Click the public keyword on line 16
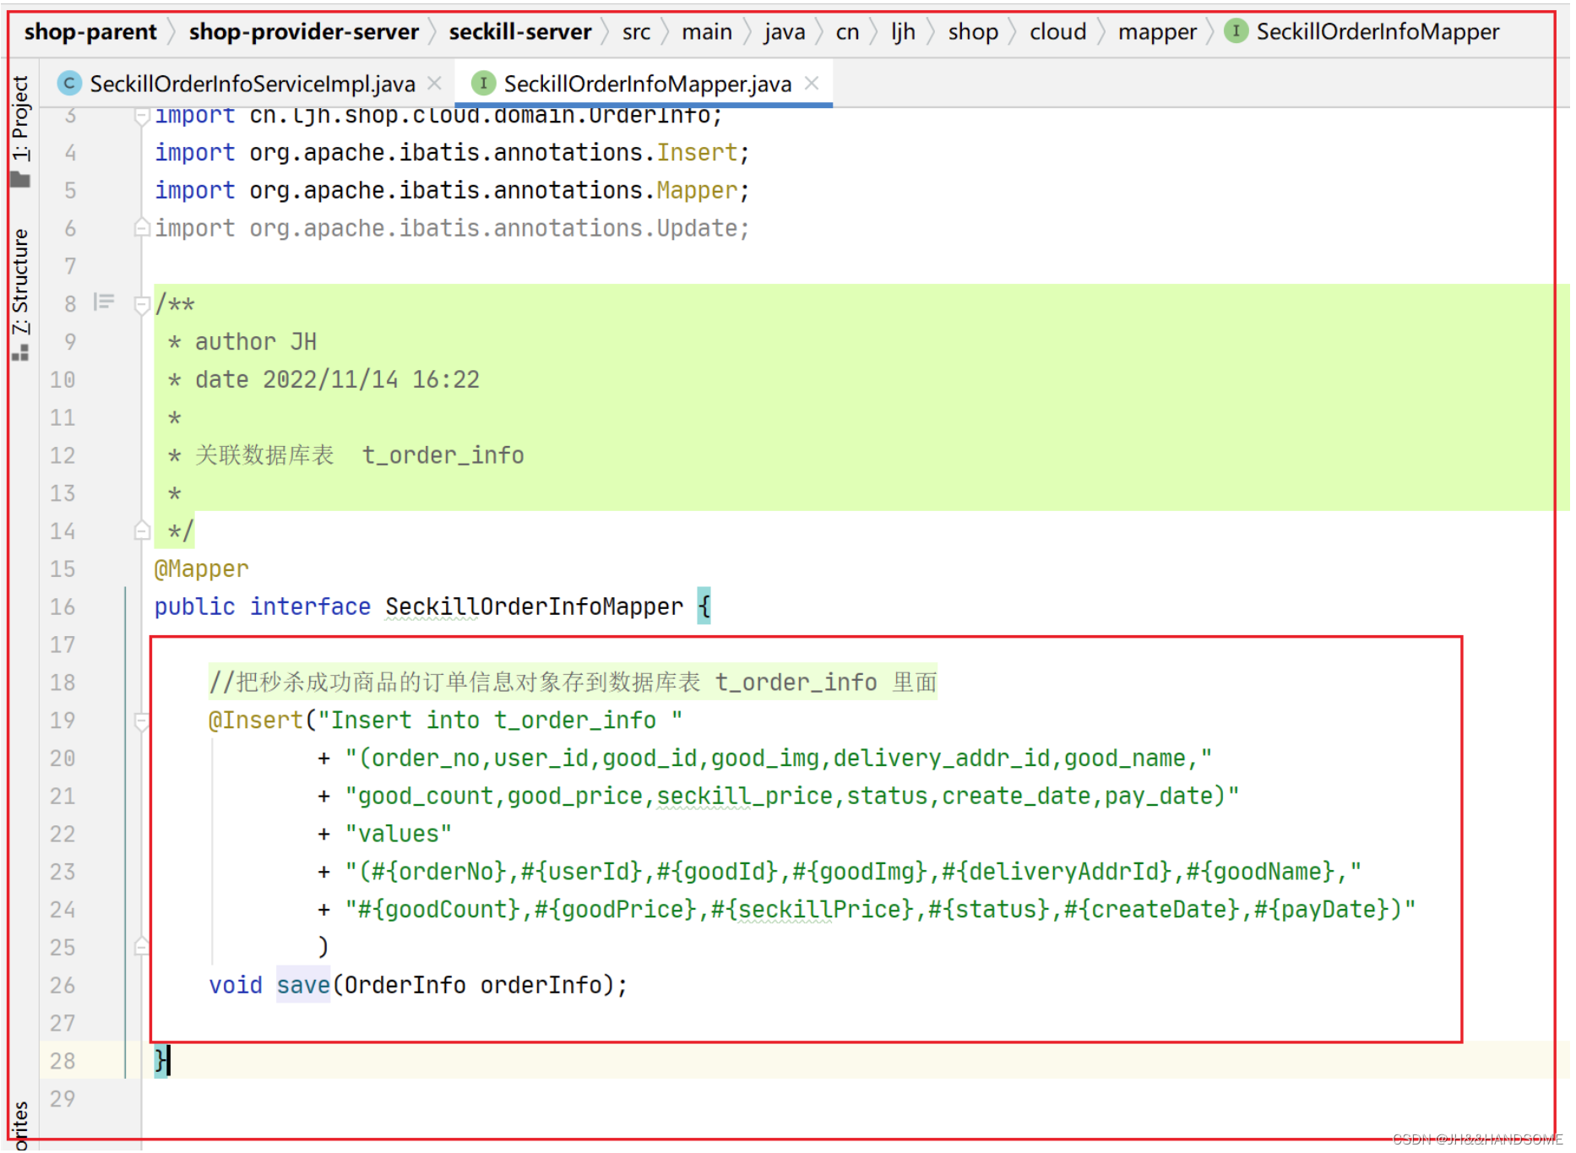The height and width of the screenshot is (1153, 1576). pyautogui.click(x=194, y=606)
